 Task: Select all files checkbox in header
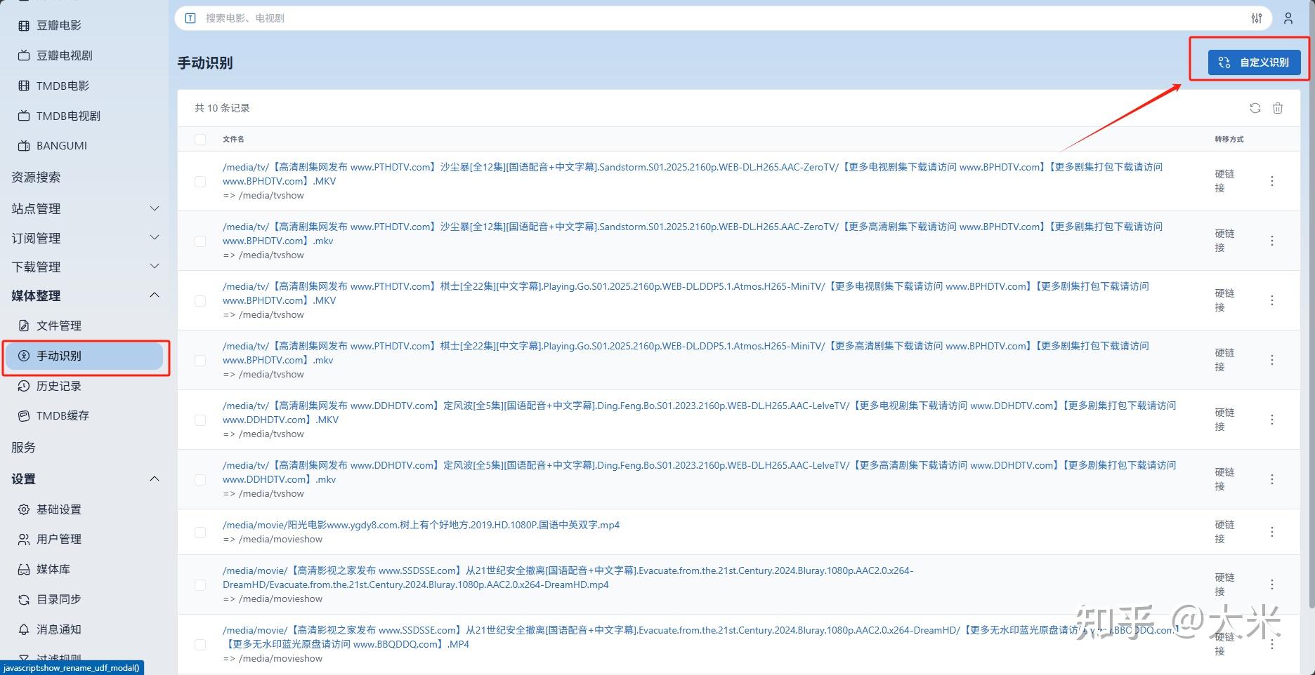pos(200,139)
